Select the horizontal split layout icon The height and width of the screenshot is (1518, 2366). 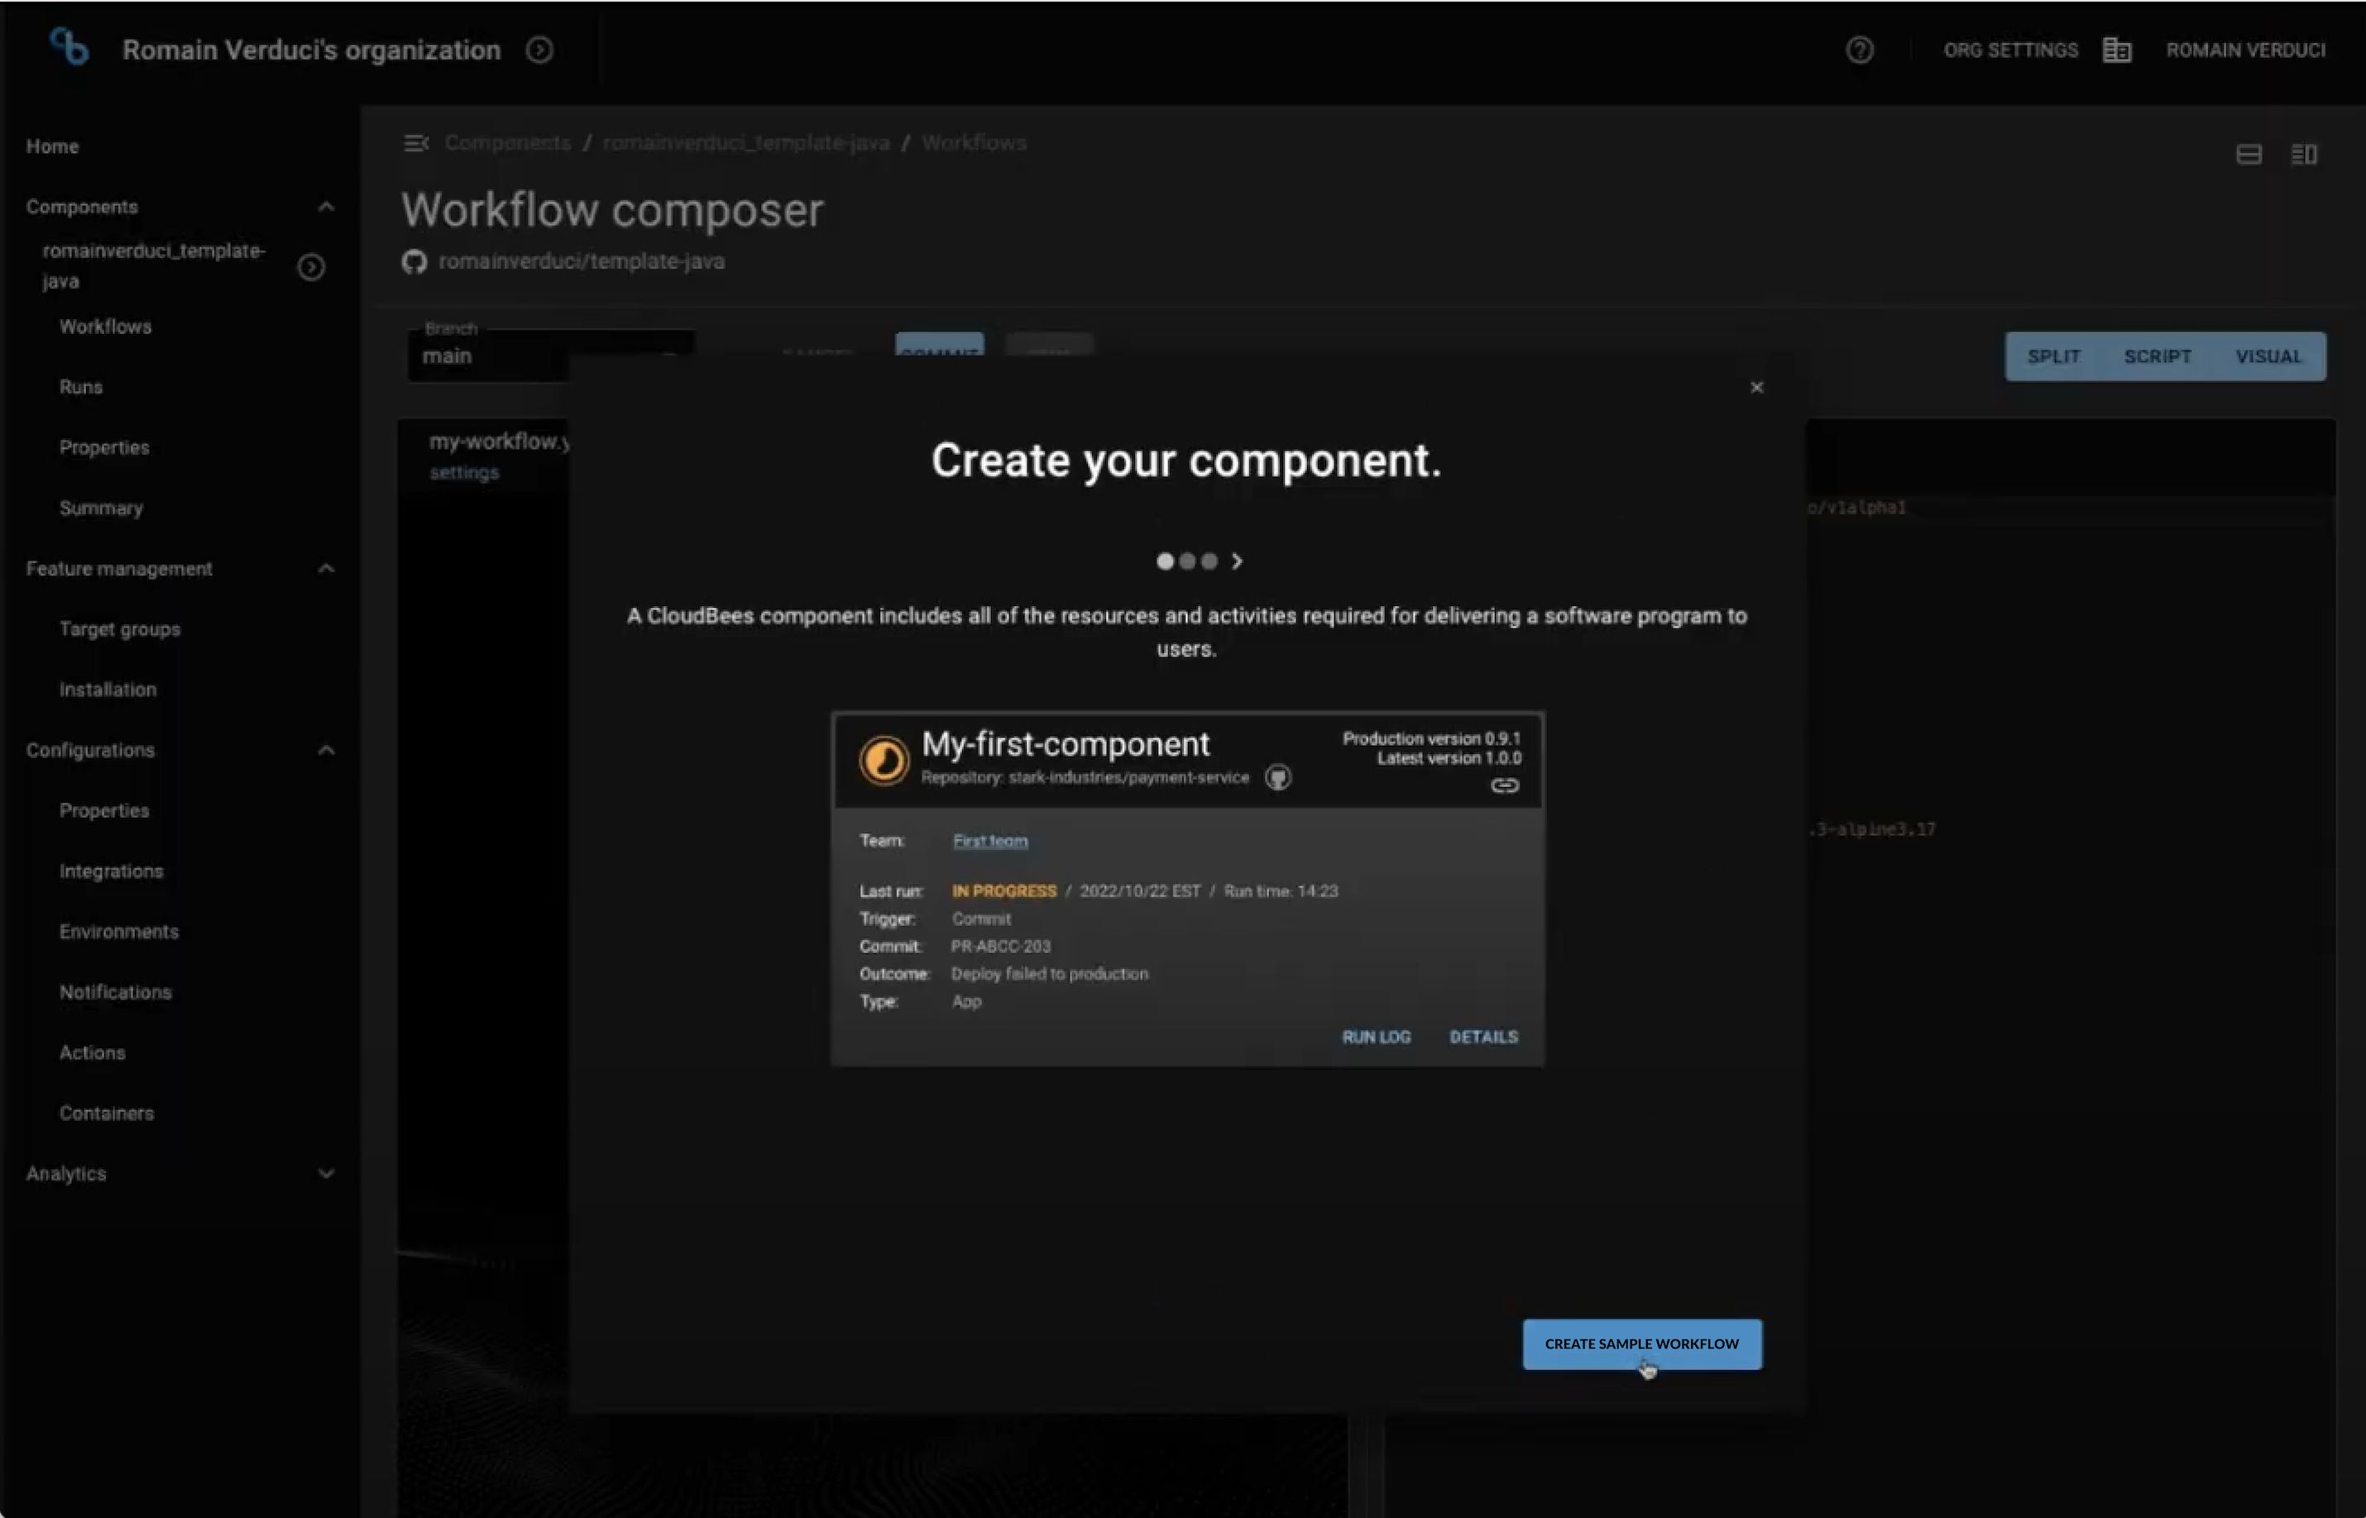click(2249, 153)
